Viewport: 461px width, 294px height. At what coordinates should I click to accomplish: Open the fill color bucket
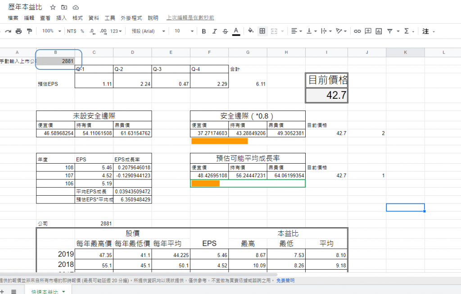point(251,31)
